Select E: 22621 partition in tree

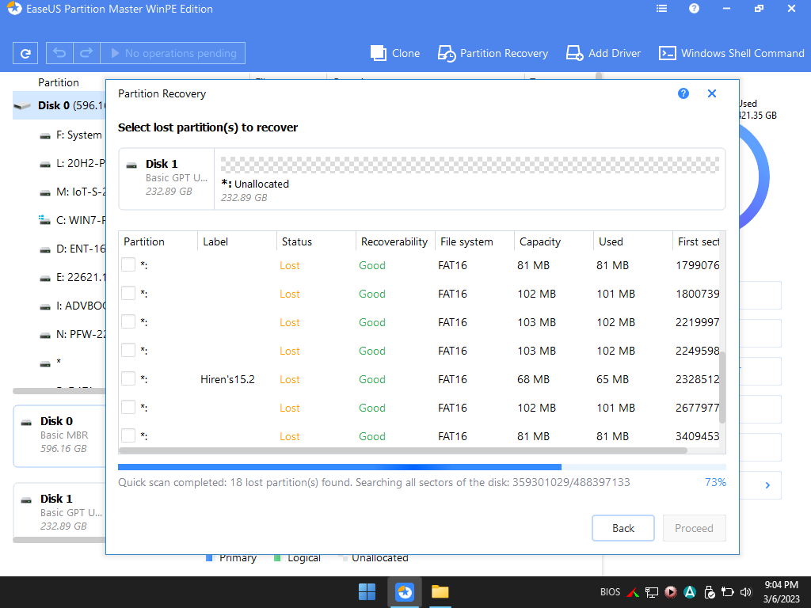pyautogui.click(x=72, y=277)
